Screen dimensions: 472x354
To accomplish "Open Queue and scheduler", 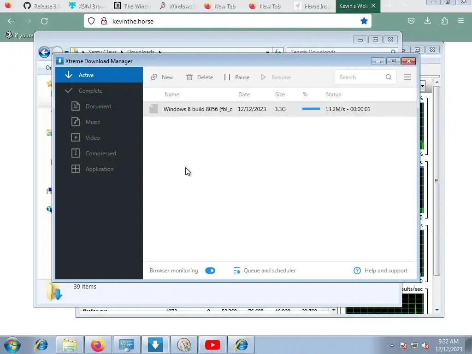I will tap(265, 271).
